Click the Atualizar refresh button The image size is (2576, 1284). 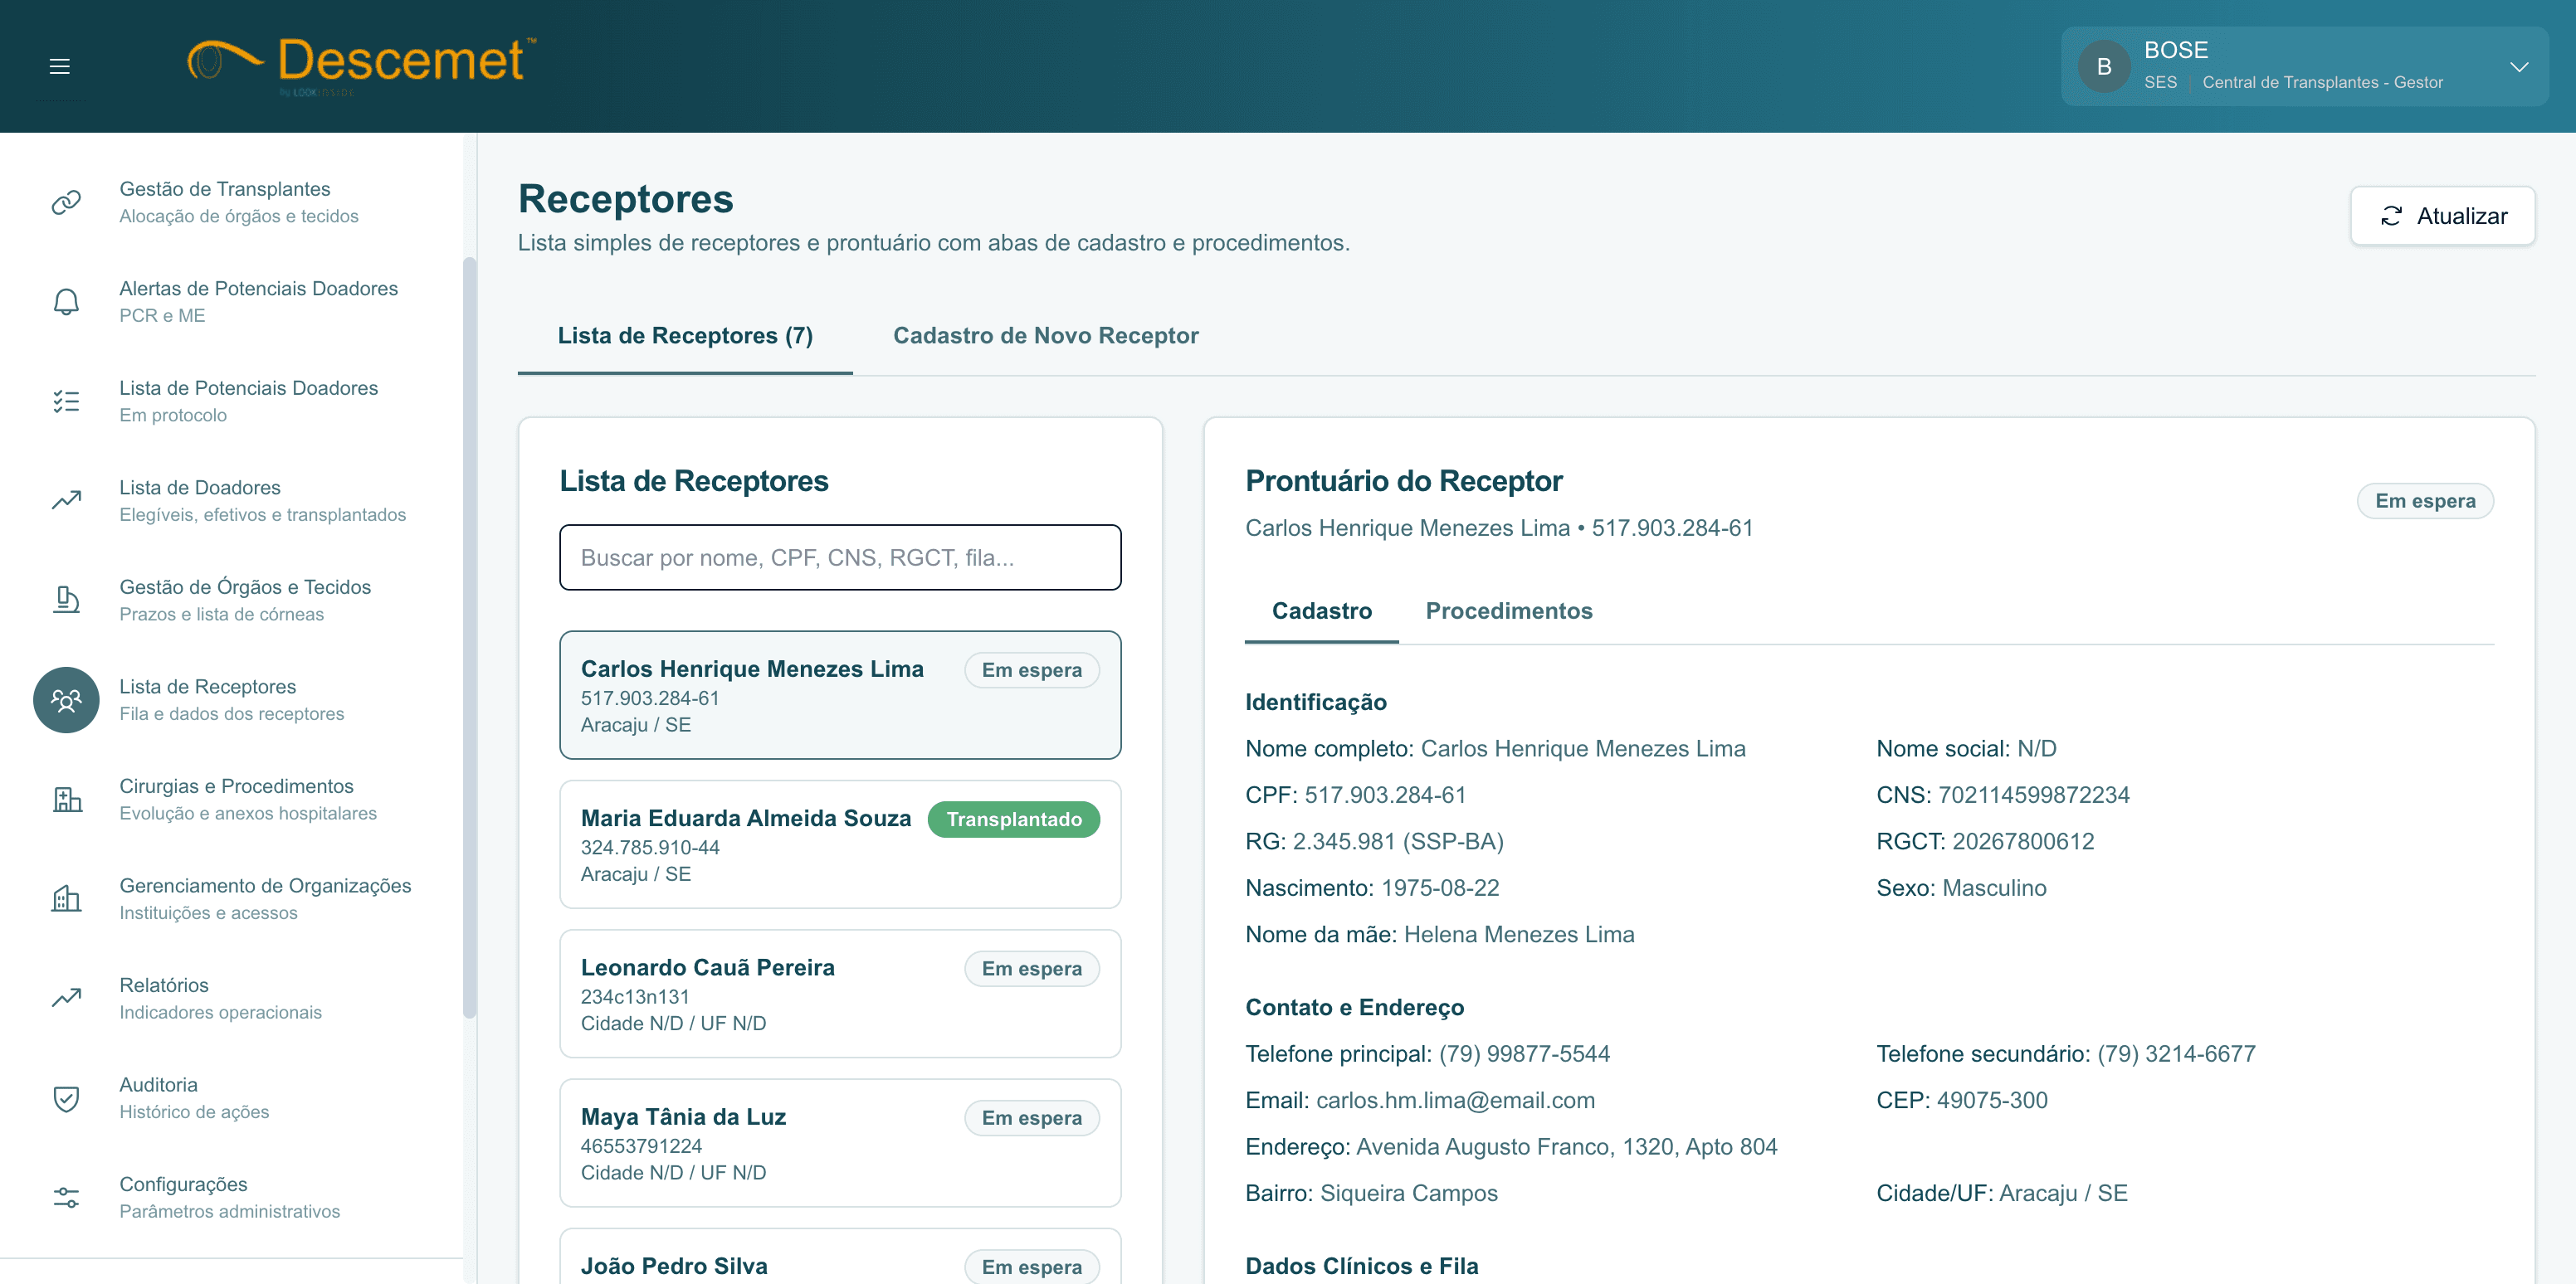tap(2441, 216)
